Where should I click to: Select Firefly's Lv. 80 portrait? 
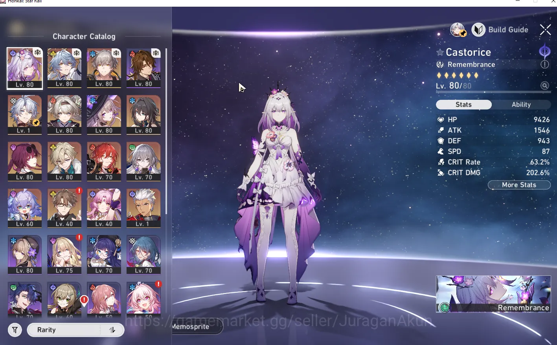click(x=64, y=115)
